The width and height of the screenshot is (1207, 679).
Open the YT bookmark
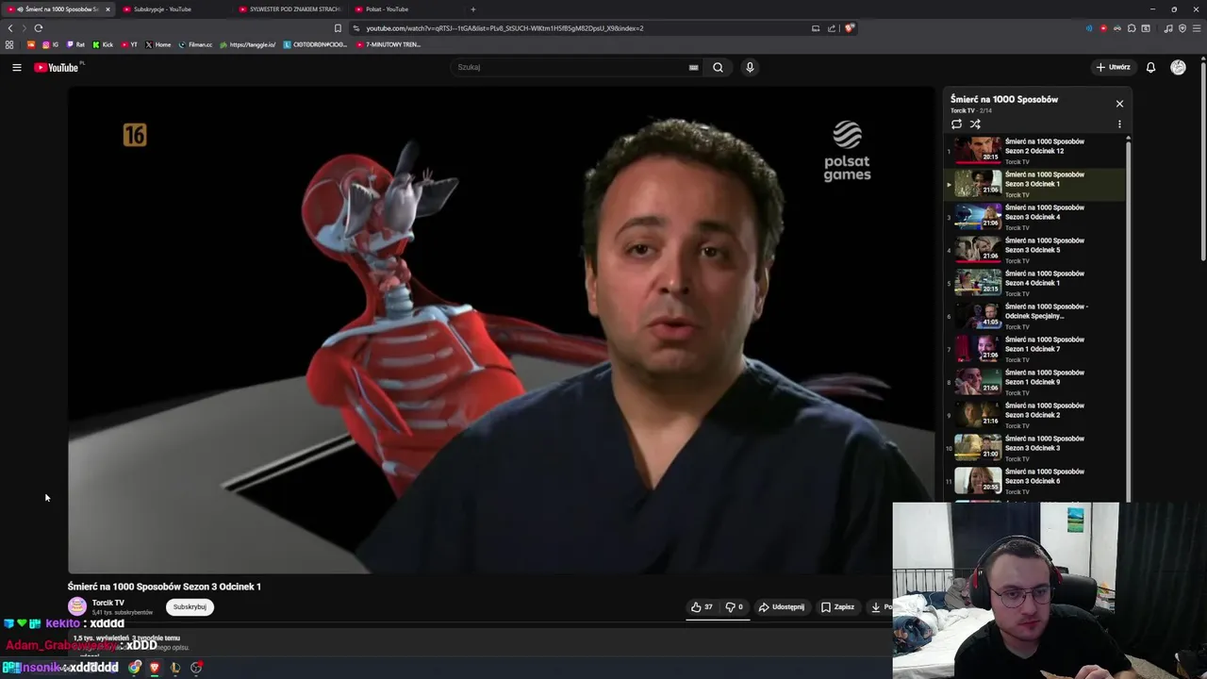click(129, 44)
